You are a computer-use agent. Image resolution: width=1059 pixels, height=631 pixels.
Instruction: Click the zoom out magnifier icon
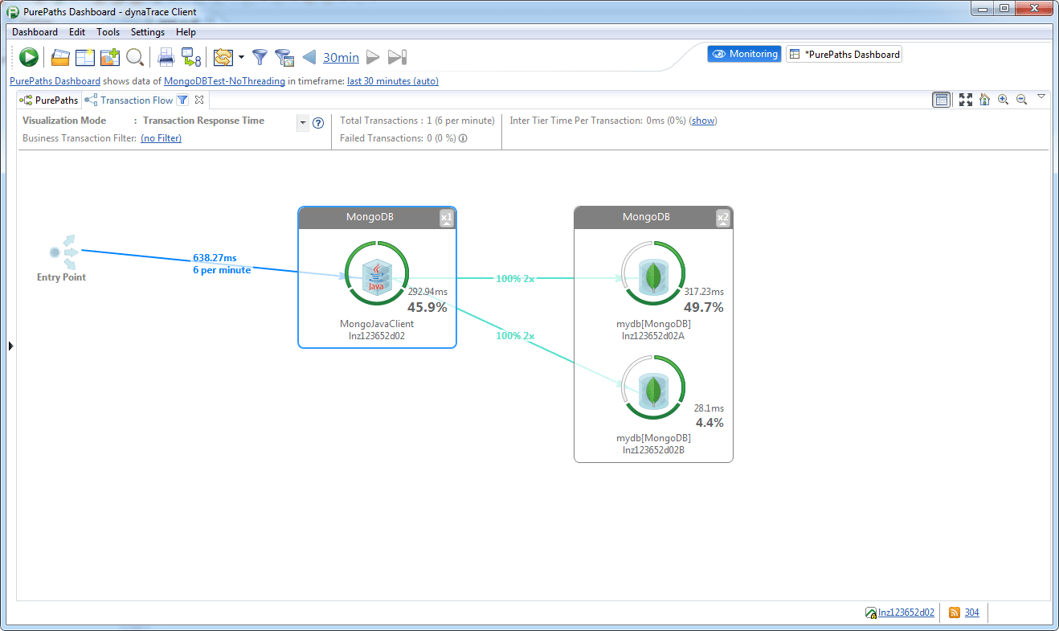(x=1022, y=100)
